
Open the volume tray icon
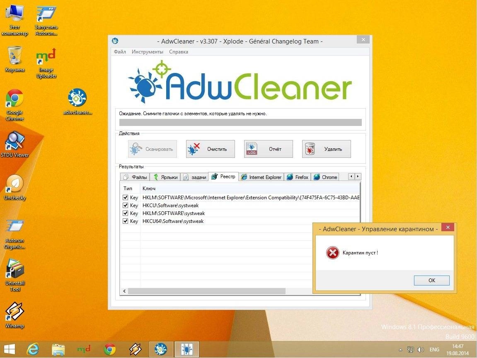pyautogui.click(x=421, y=350)
